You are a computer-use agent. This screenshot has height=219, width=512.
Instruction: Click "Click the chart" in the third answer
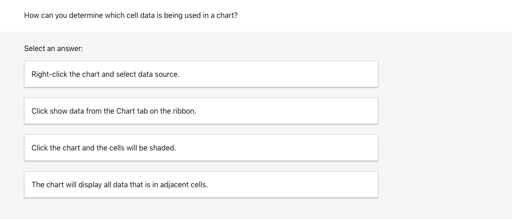[56, 148]
